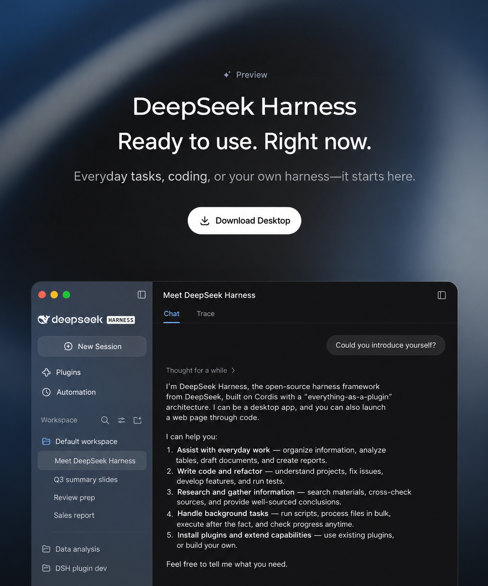Open the Sales report session
This screenshot has height=586, width=488.
coord(74,515)
